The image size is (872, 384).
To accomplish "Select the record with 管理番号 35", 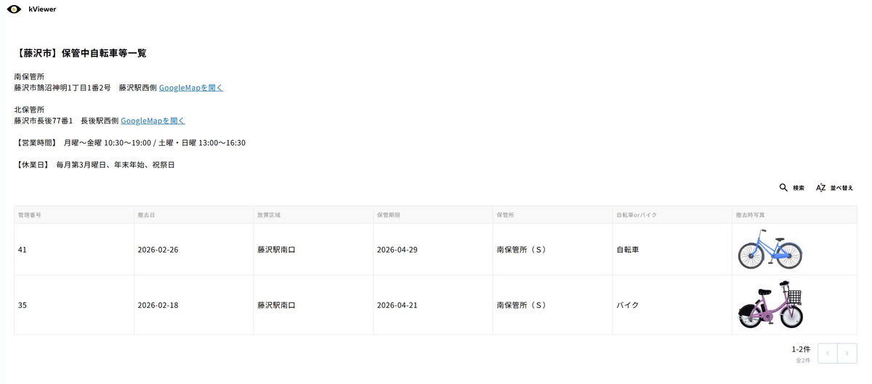I will (23, 306).
